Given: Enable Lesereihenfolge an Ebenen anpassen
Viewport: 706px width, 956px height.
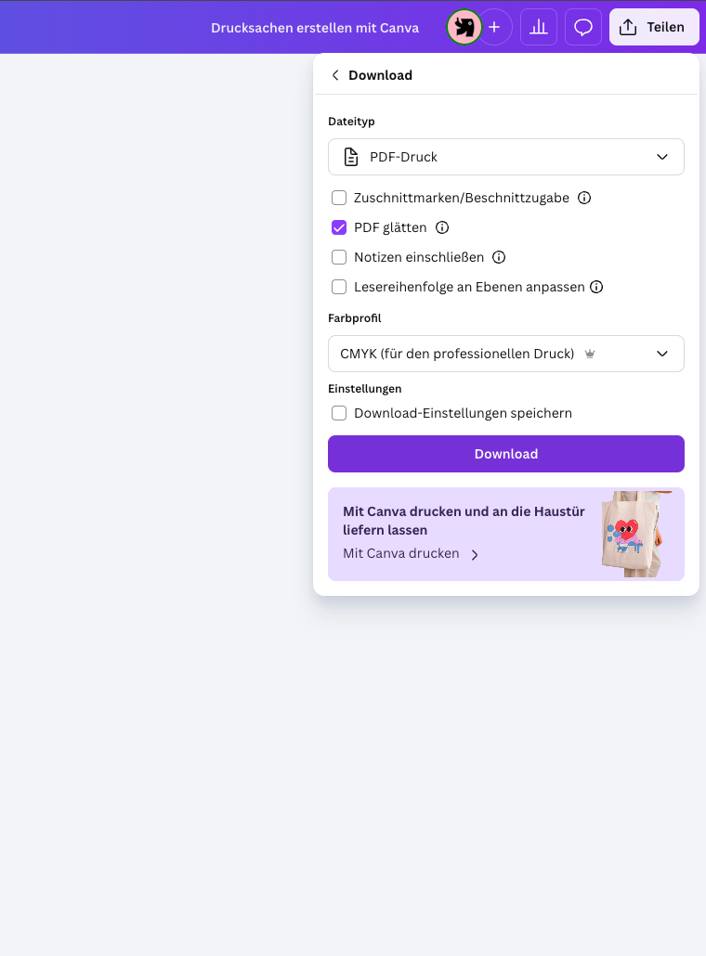Looking at the screenshot, I should tap(339, 287).
